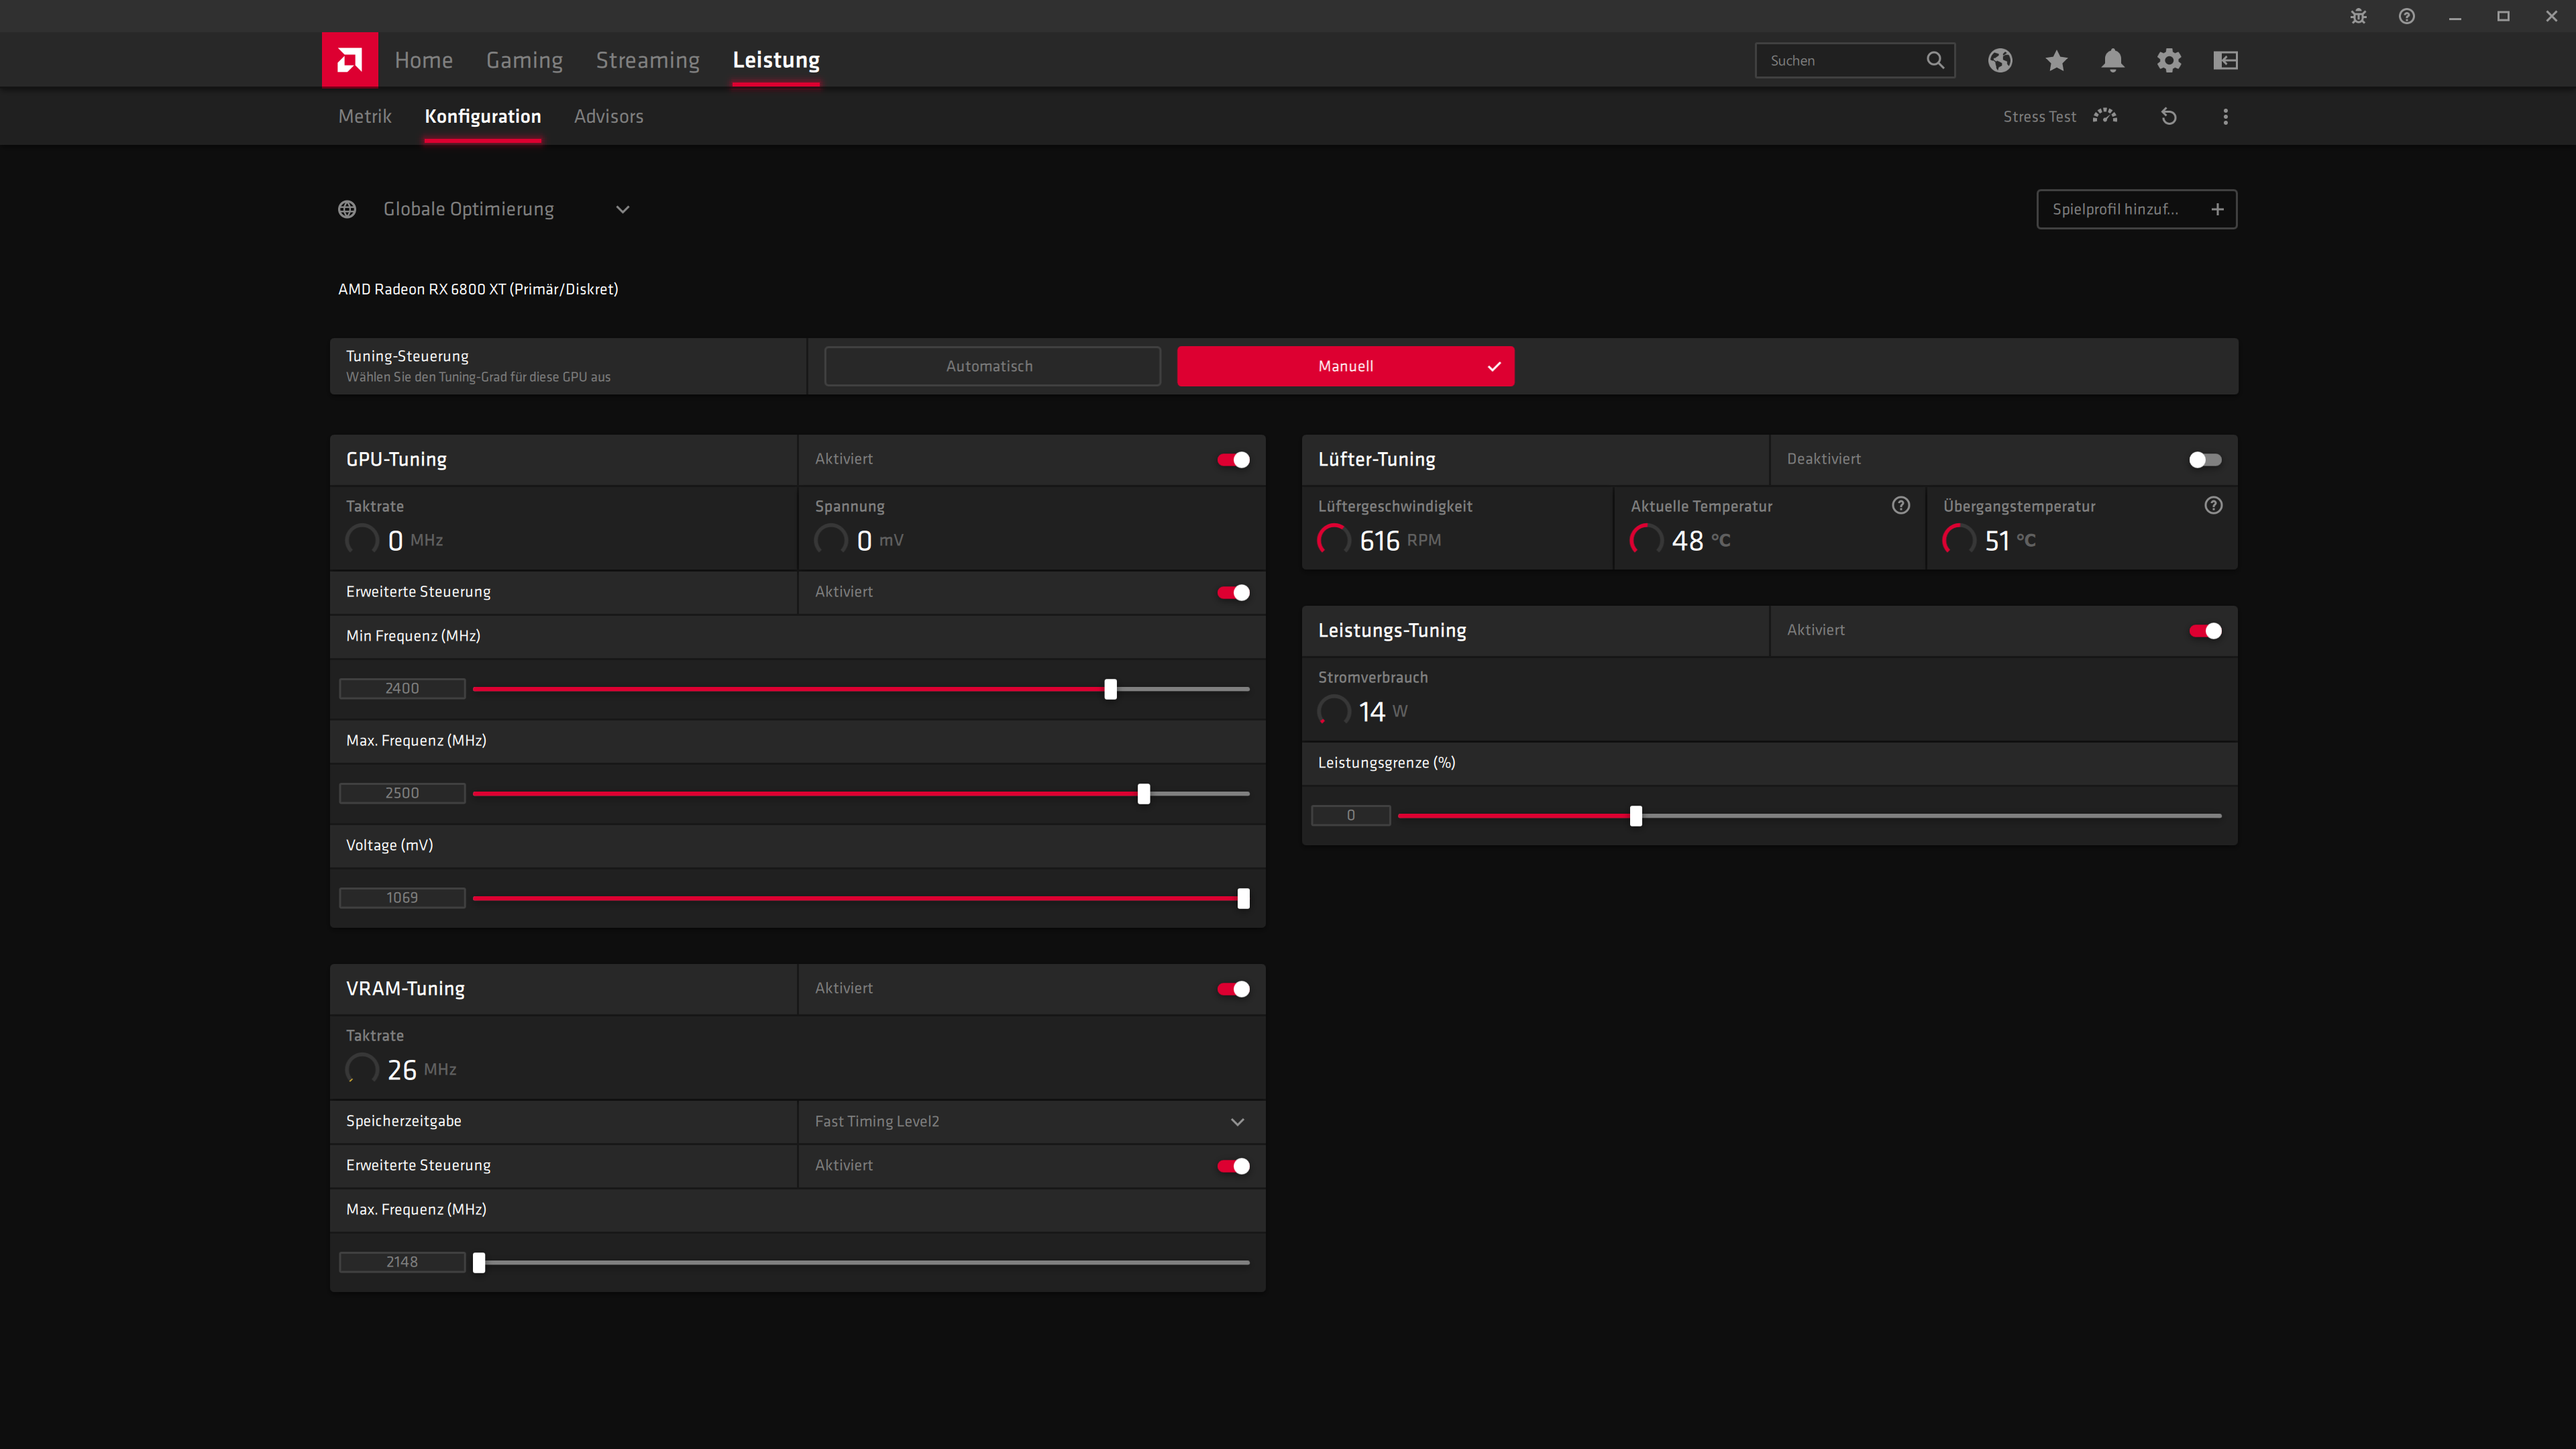Enable the Lüfter-Tuning toggle

coord(2204,460)
